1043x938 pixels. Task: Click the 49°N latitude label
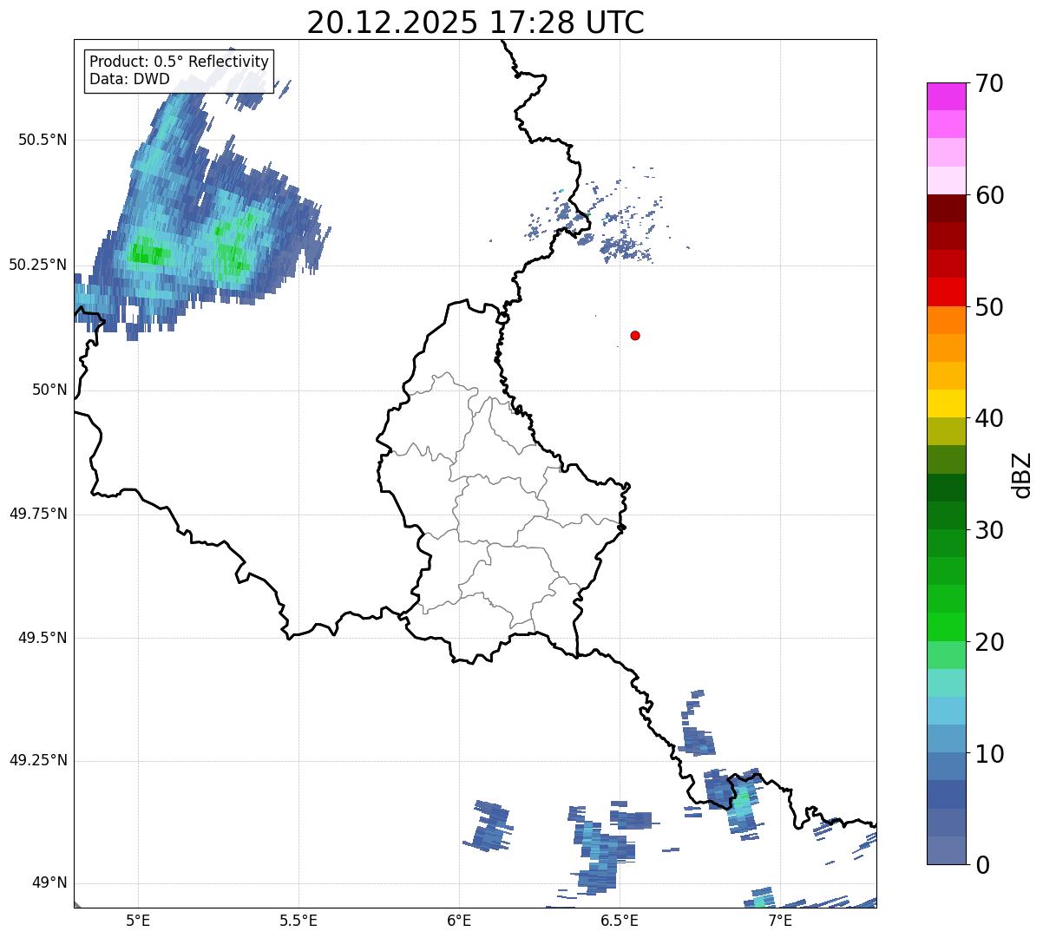[49, 882]
